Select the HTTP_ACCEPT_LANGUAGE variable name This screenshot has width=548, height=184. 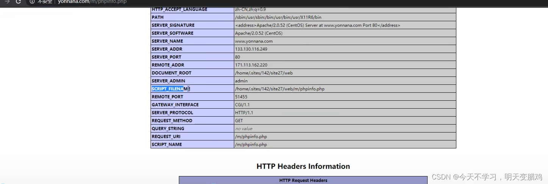(x=180, y=9)
